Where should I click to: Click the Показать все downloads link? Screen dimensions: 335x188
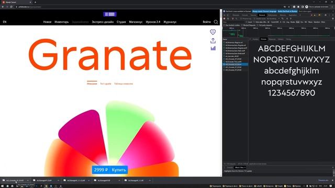pos(323,180)
